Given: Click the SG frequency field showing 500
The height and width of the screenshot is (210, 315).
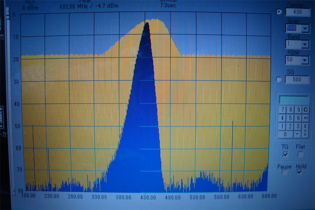Looking at the screenshot, I should coord(297,79).
